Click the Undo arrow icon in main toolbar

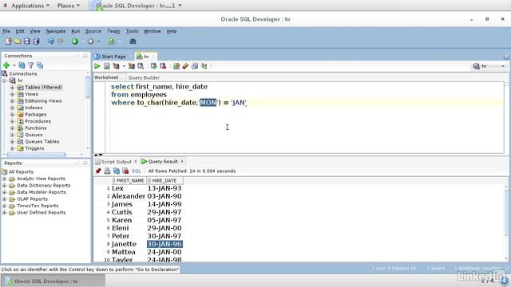coord(51,41)
